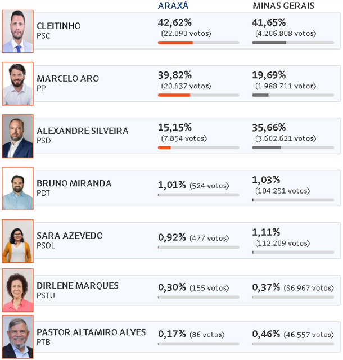Click the PASTOR ALTAMIRO ALVES name
Image resolution: width=343 pixels, height=360 pixels.
(x=91, y=332)
